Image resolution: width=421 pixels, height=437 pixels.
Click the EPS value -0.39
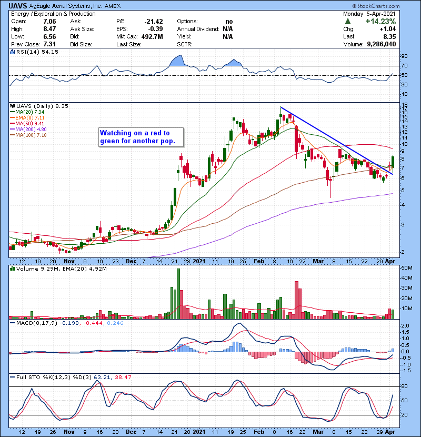click(155, 29)
